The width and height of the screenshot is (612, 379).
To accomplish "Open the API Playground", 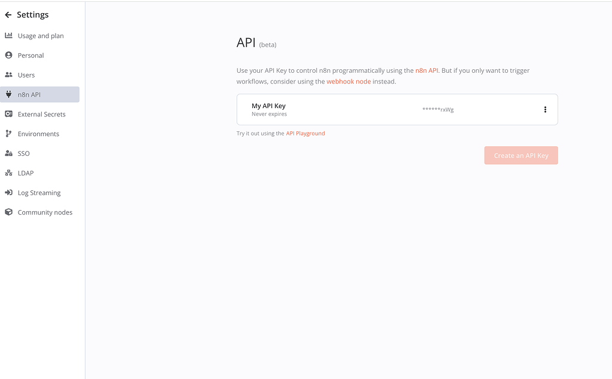I will [305, 133].
